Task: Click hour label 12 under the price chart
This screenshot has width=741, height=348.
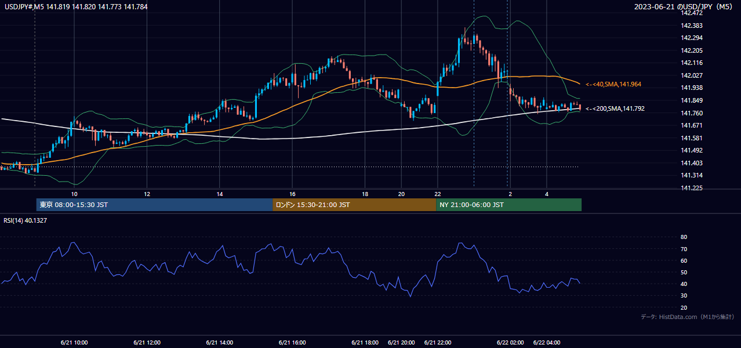Action: tap(147, 194)
